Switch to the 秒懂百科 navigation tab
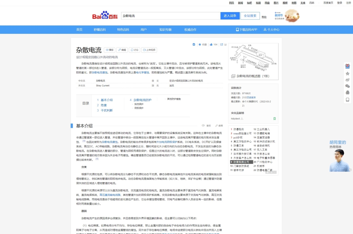 (99, 30)
